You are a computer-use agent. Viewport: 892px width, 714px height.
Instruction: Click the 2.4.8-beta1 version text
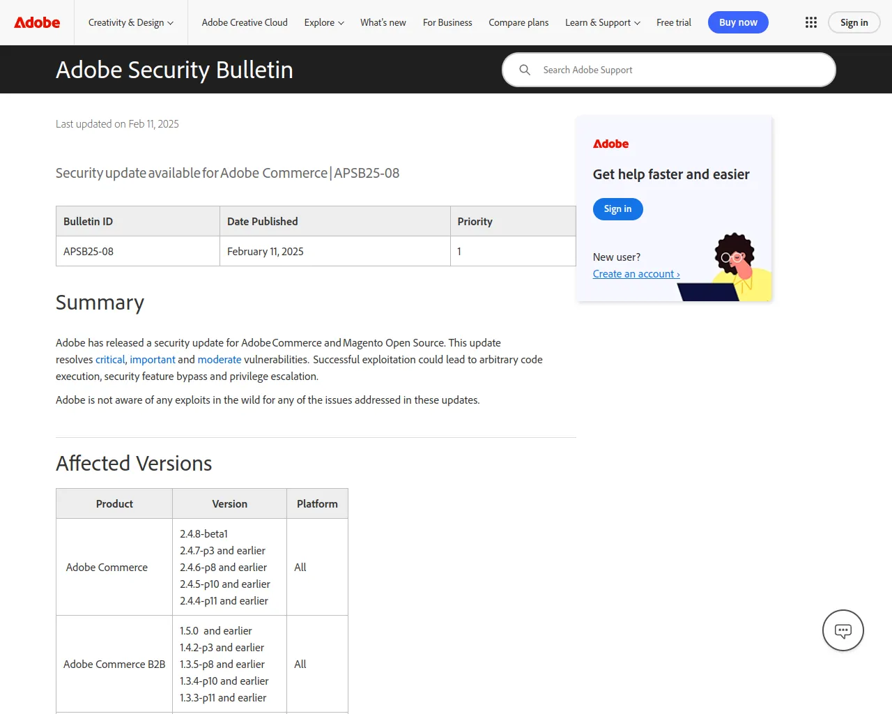click(203, 534)
